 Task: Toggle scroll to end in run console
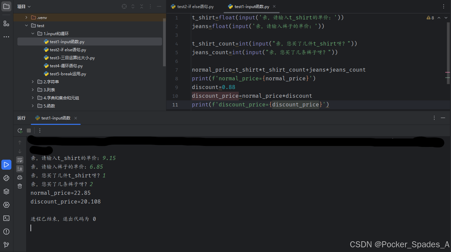(x=20, y=169)
